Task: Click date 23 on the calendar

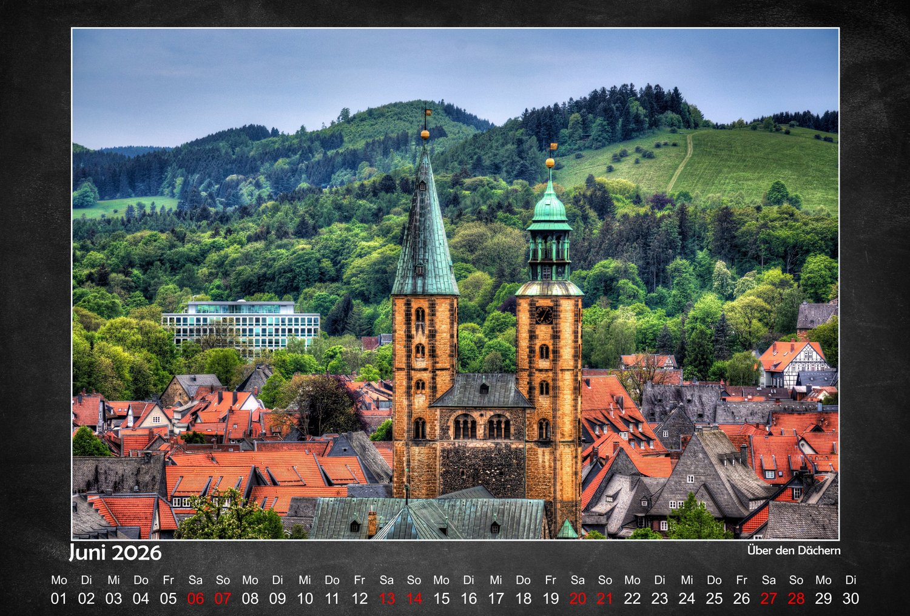Action: pyautogui.click(x=659, y=598)
